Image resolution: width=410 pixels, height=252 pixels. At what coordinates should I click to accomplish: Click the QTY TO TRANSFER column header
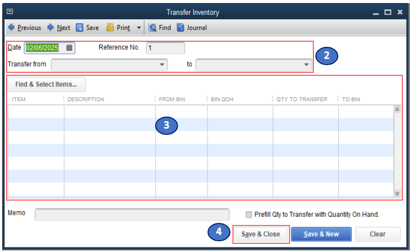tap(302, 99)
